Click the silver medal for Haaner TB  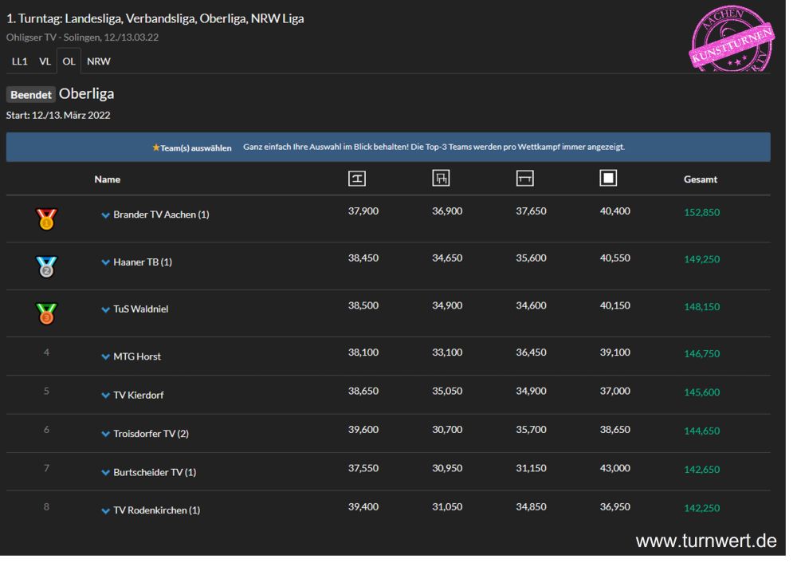click(x=46, y=266)
